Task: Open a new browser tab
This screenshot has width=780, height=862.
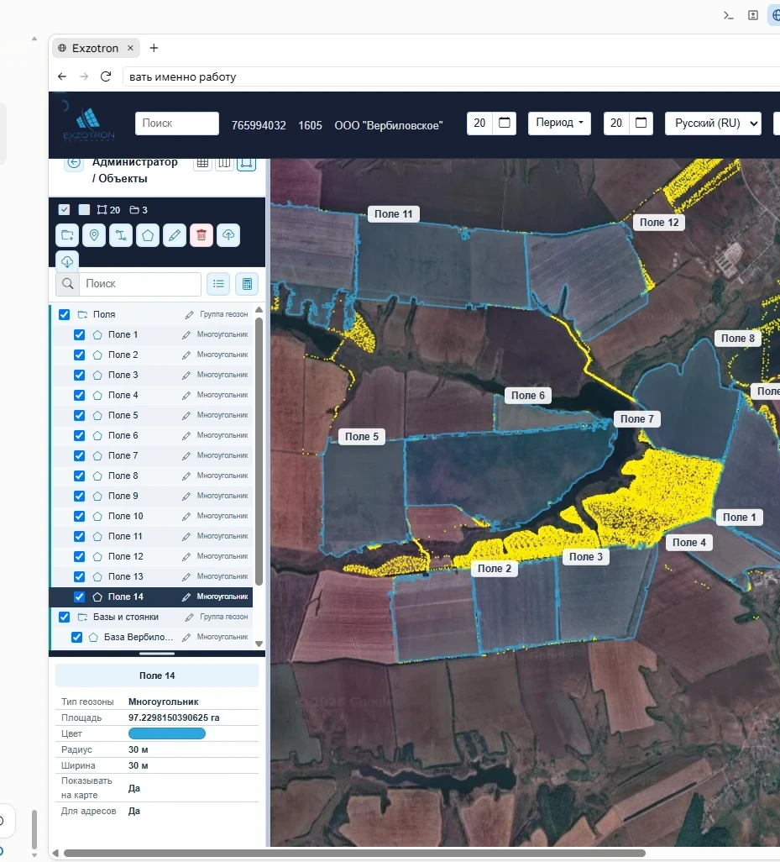Action: point(154,49)
